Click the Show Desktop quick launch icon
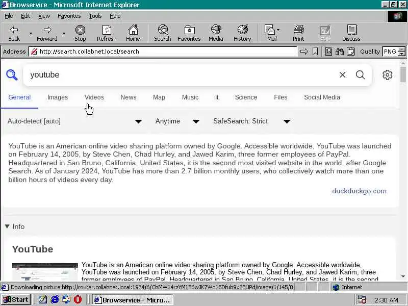This screenshot has width=408, height=306. coord(43,300)
